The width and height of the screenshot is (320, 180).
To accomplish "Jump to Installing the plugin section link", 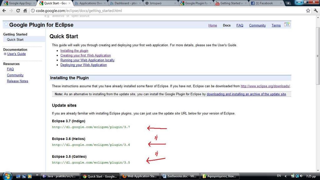I will click(74, 51).
